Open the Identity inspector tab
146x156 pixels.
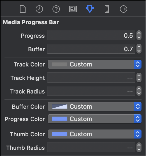pos(73,9)
